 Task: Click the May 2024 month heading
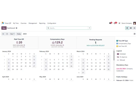43,77
